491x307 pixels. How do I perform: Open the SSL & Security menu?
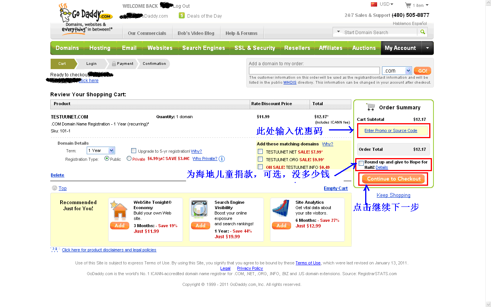pyautogui.click(x=255, y=48)
